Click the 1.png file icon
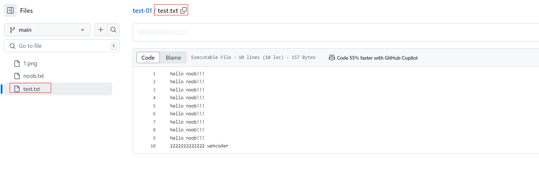Viewport: 539px width, 171px height. [17, 64]
